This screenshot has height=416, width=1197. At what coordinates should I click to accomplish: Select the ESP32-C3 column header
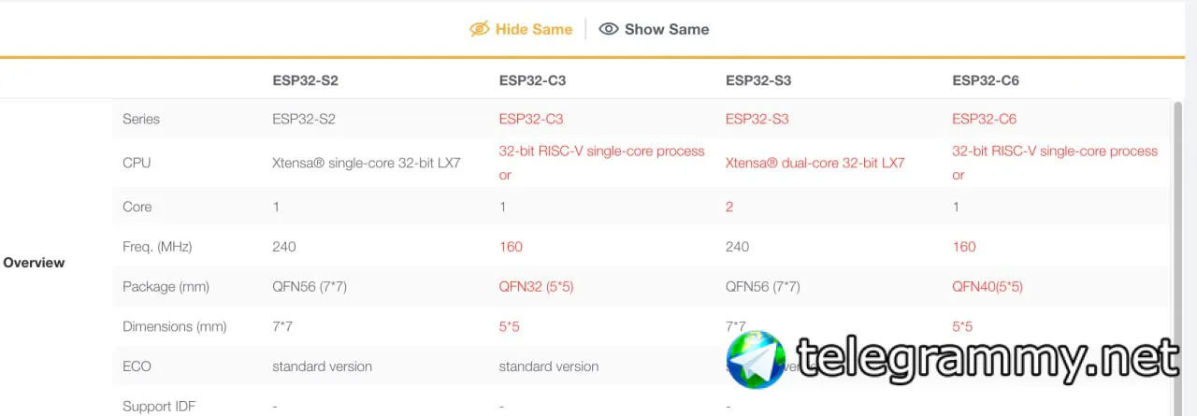click(x=532, y=80)
